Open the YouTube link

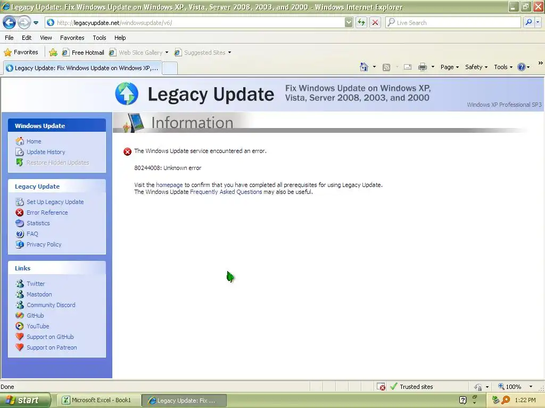pos(38,326)
